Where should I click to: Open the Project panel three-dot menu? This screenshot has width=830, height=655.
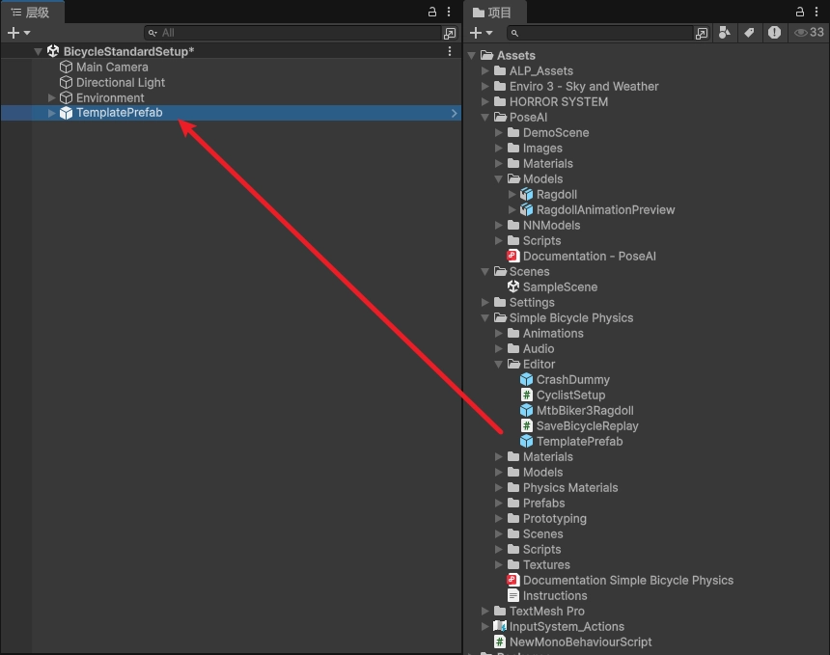(x=816, y=12)
